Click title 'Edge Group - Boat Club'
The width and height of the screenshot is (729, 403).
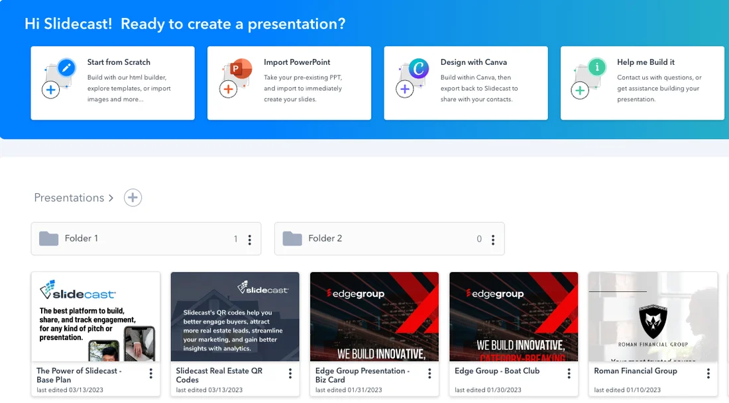tap(497, 371)
